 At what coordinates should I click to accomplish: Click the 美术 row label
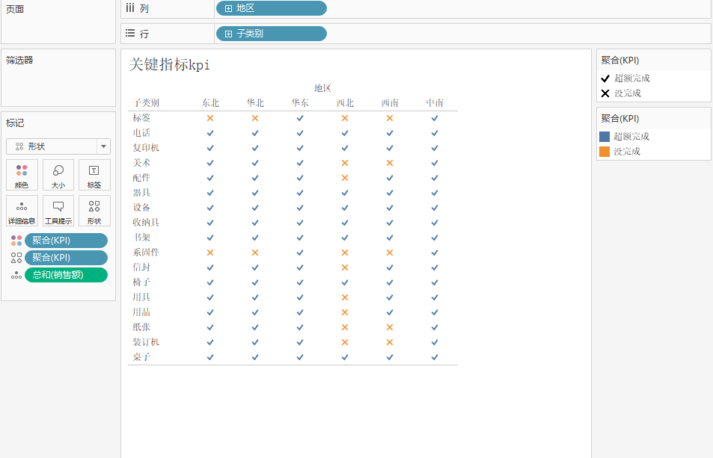tap(141, 163)
